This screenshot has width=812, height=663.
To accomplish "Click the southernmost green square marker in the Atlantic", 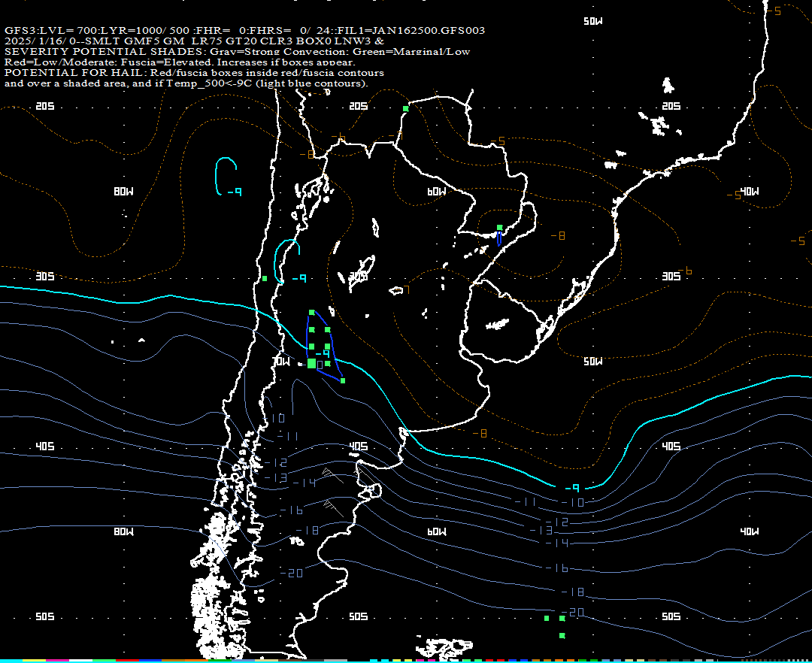I will tap(562, 636).
